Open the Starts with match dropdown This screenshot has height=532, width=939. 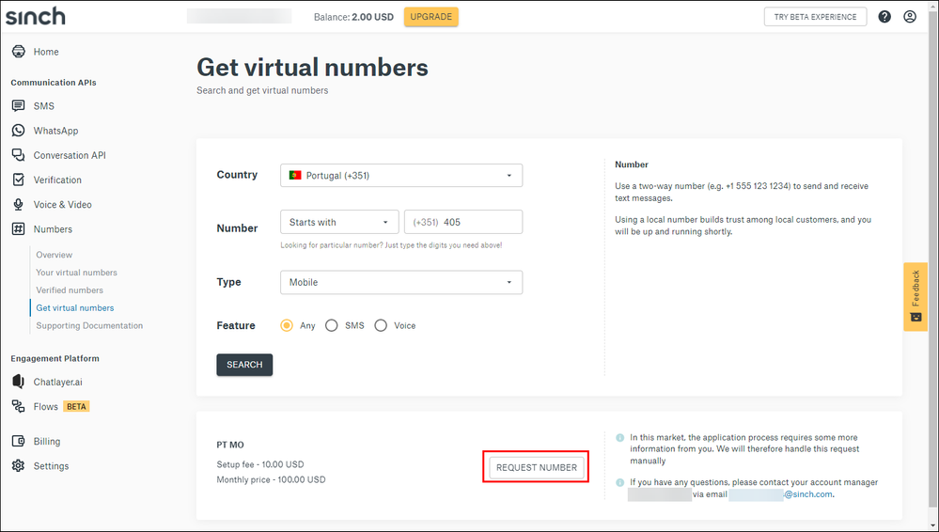tap(339, 222)
